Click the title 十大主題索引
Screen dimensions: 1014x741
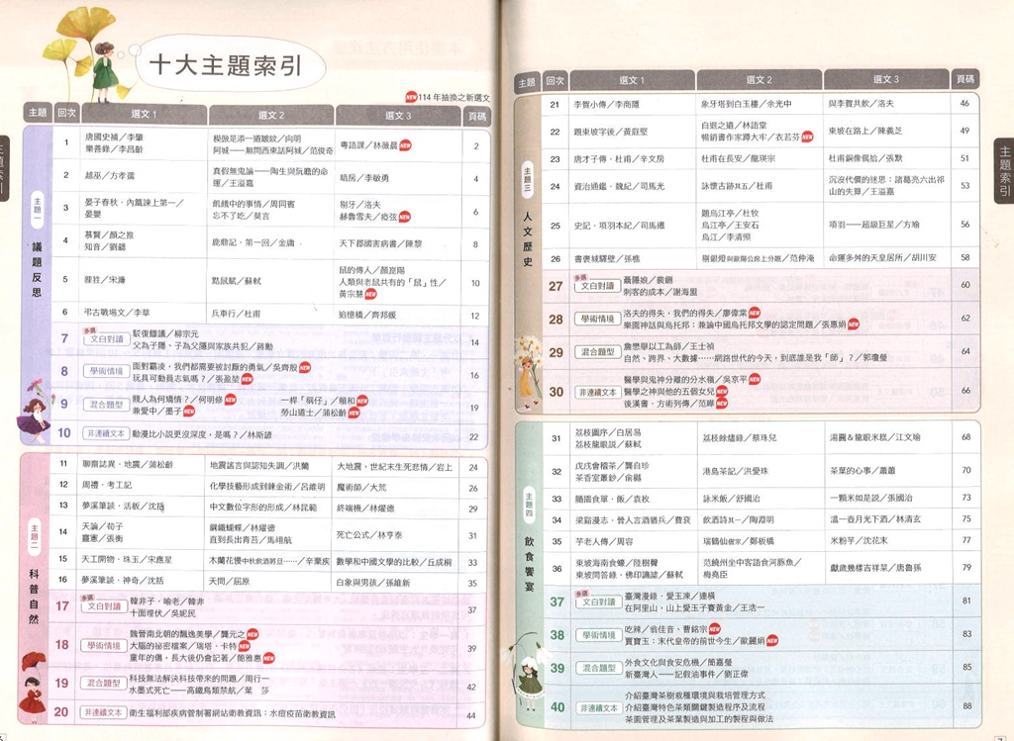point(226,66)
